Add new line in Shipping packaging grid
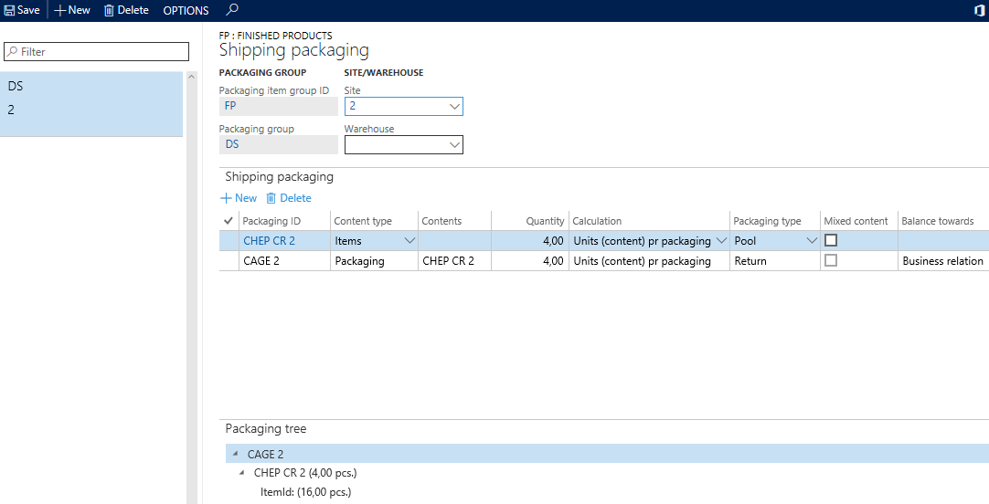This screenshot has height=504, width=989. [x=239, y=198]
